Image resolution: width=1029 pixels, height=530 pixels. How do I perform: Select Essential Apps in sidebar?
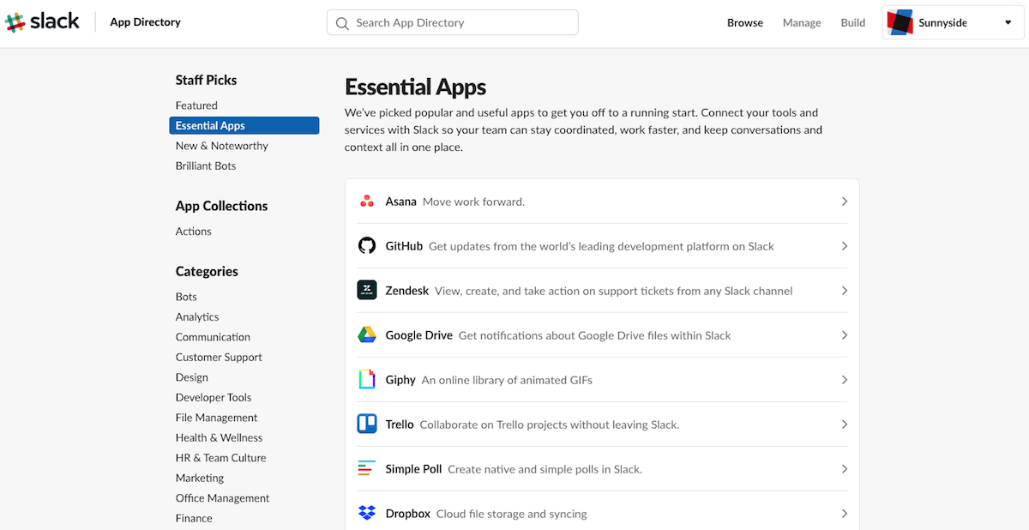pos(244,126)
